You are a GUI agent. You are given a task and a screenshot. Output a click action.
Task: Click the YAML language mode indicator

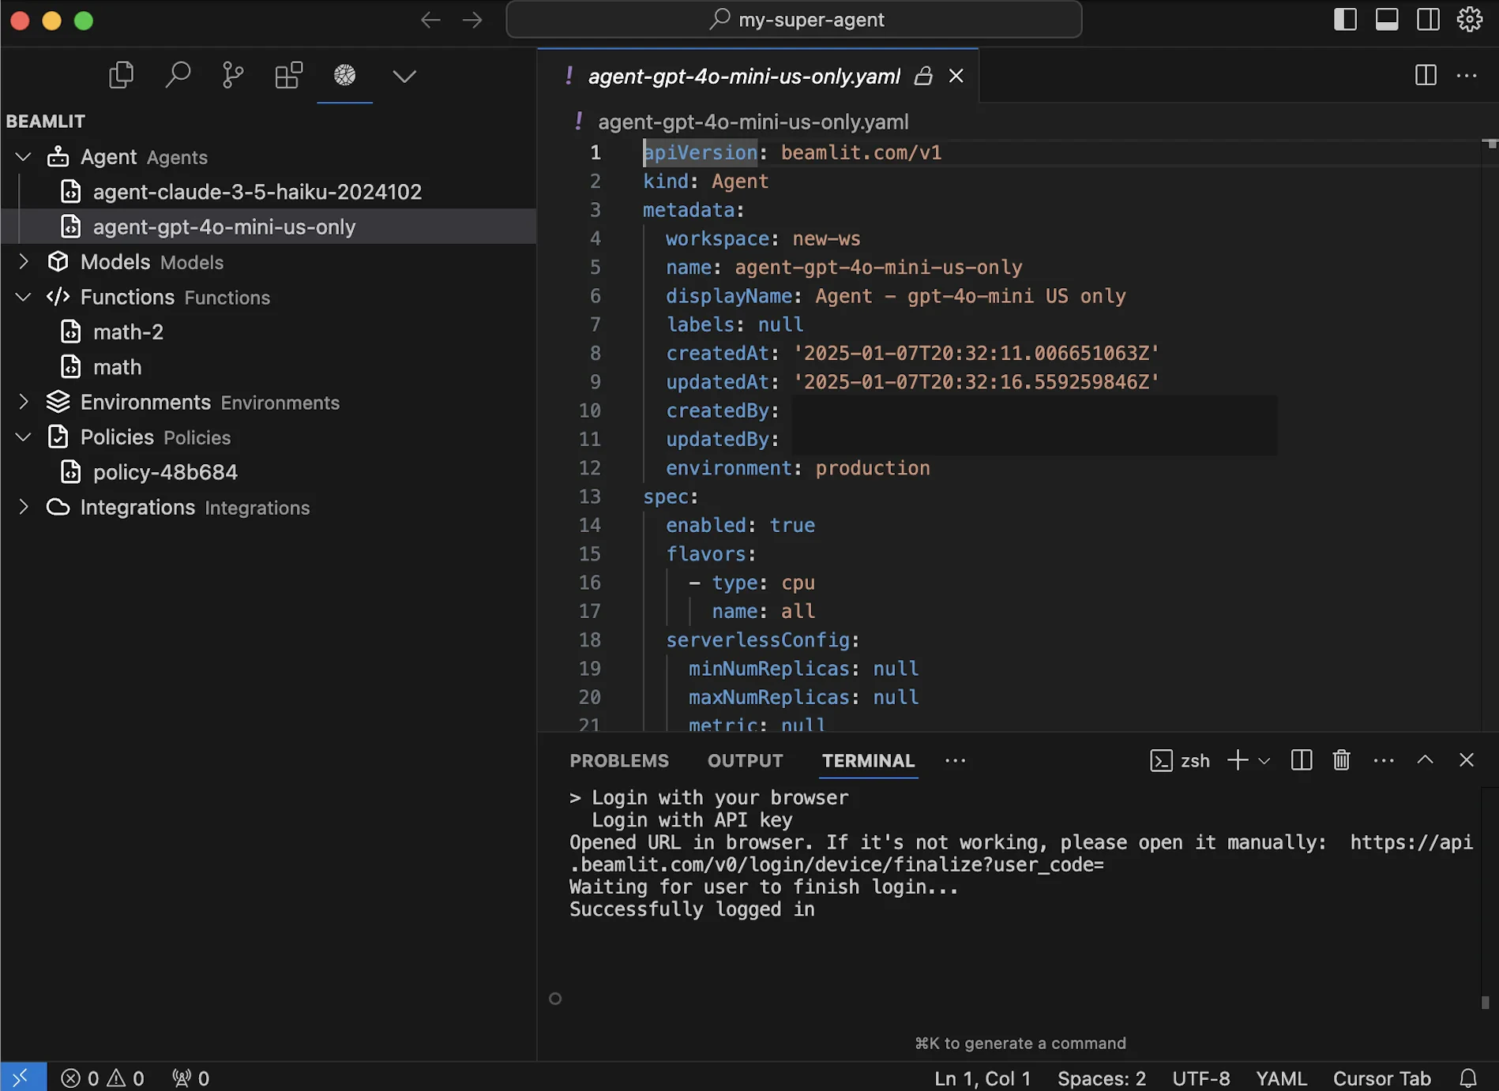coord(1281,1078)
